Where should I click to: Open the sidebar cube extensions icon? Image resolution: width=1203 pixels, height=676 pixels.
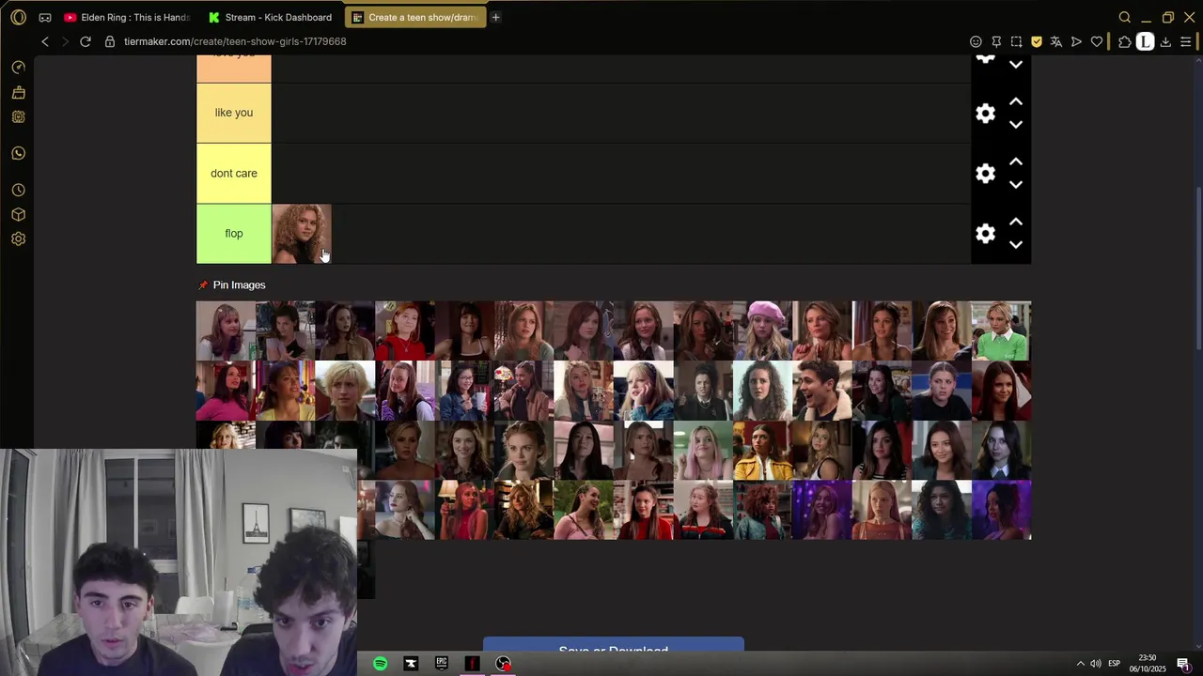(x=18, y=214)
